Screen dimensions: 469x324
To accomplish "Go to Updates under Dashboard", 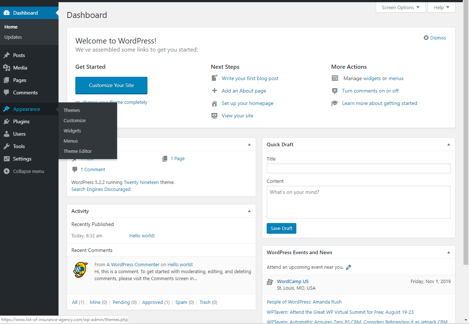I will point(13,37).
